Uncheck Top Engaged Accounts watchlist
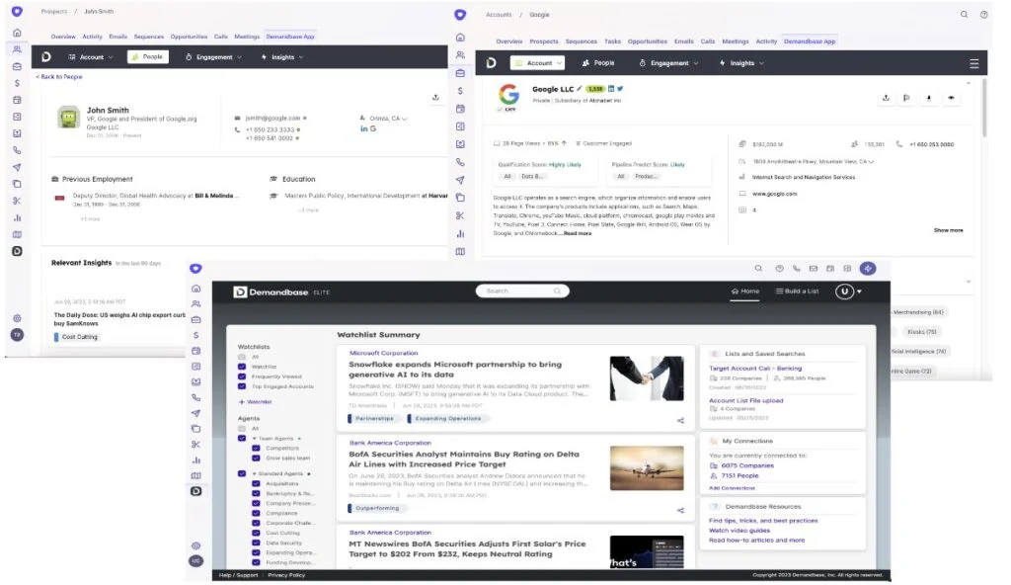The image size is (1011, 585). click(x=242, y=386)
